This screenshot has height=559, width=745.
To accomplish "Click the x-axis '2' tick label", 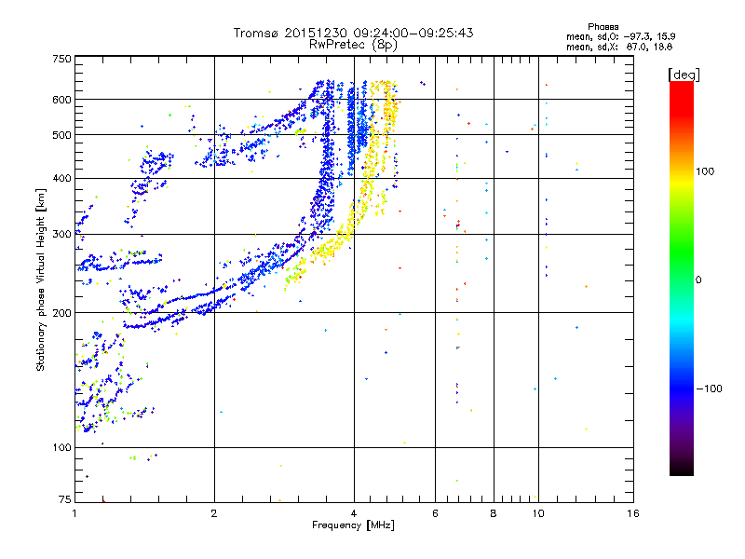I will click(x=214, y=513).
